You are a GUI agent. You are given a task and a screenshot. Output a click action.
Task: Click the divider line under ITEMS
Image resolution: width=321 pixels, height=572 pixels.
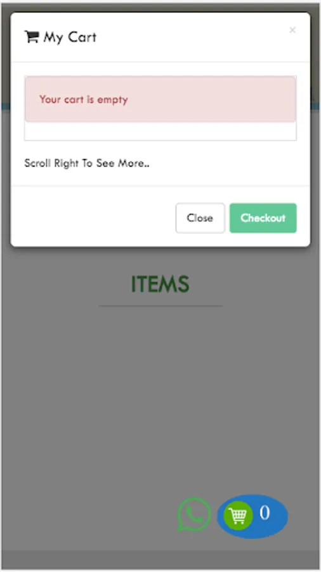coord(160,306)
